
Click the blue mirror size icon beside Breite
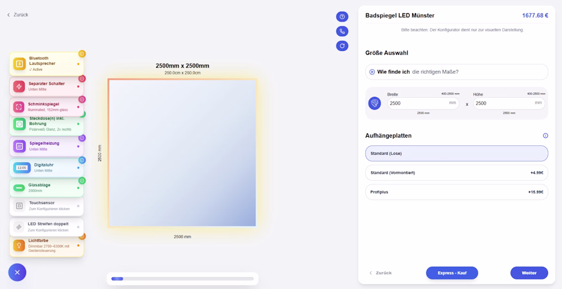point(374,103)
